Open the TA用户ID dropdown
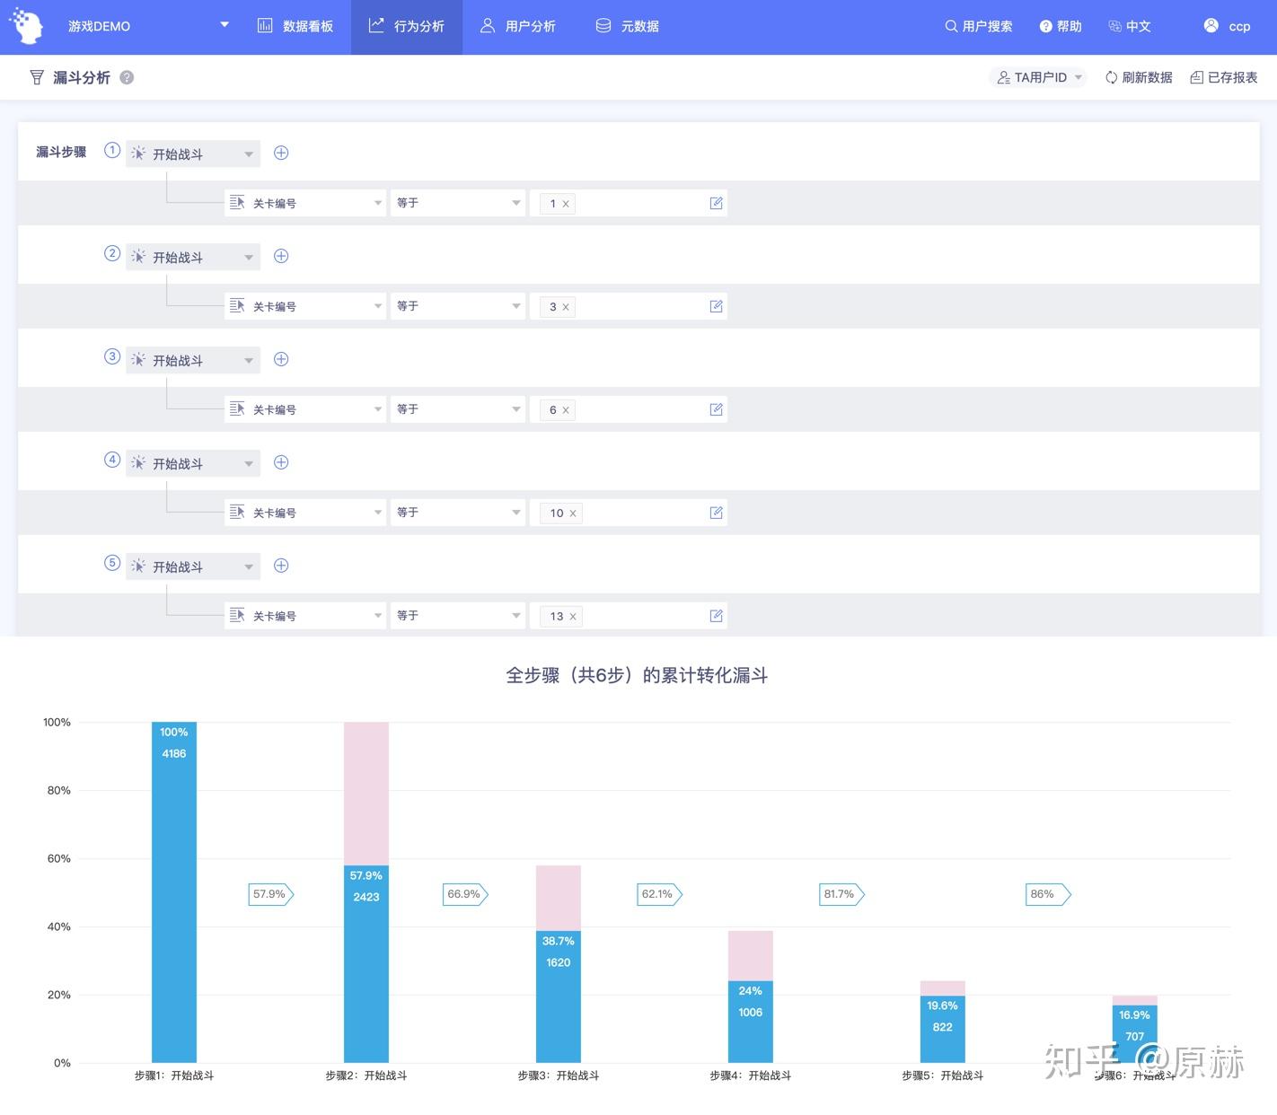This screenshot has width=1277, height=1115. tap(1038, 77)
